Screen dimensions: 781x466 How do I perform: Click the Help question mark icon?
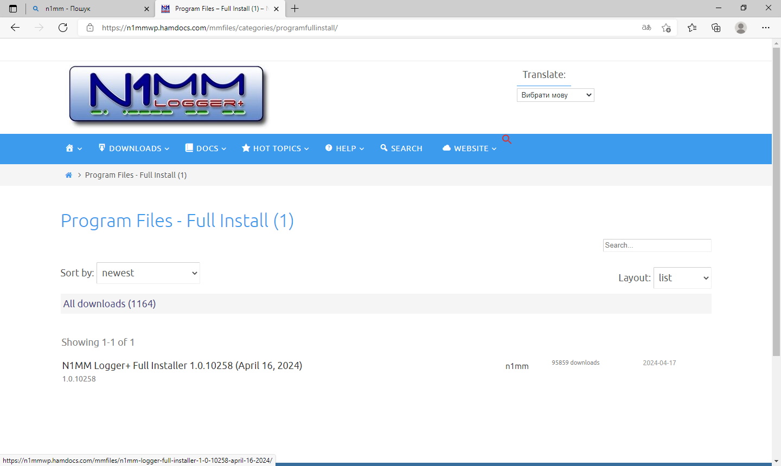[329, 148]
